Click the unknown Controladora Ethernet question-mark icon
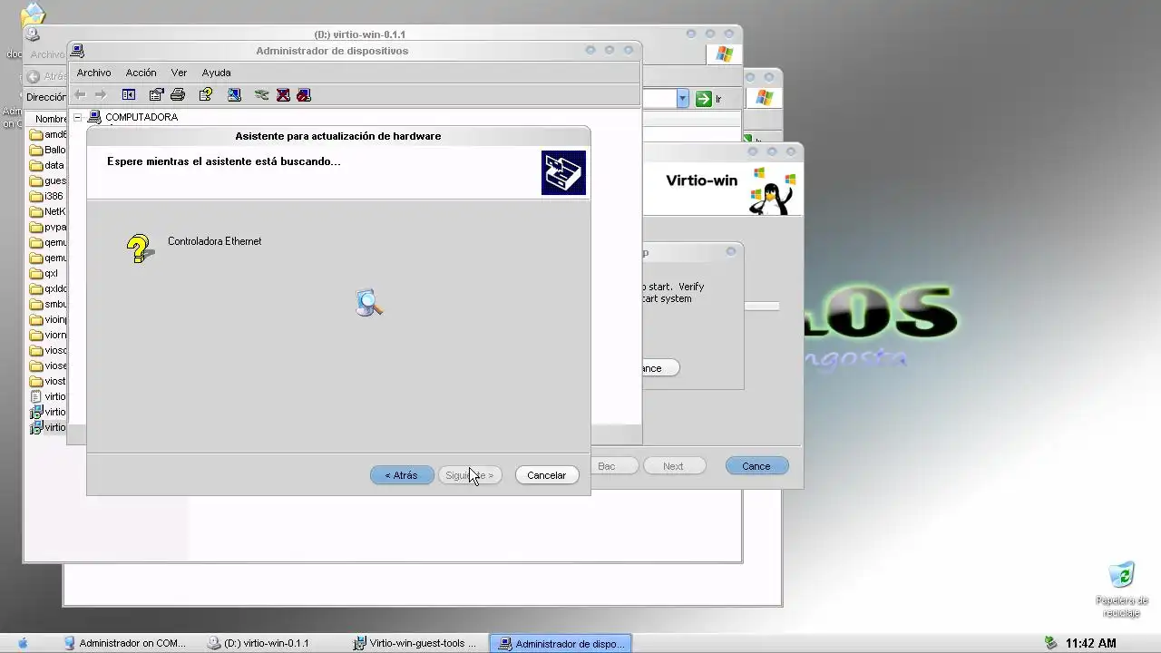The image size is (1161, 653). (x=140, y=249)
